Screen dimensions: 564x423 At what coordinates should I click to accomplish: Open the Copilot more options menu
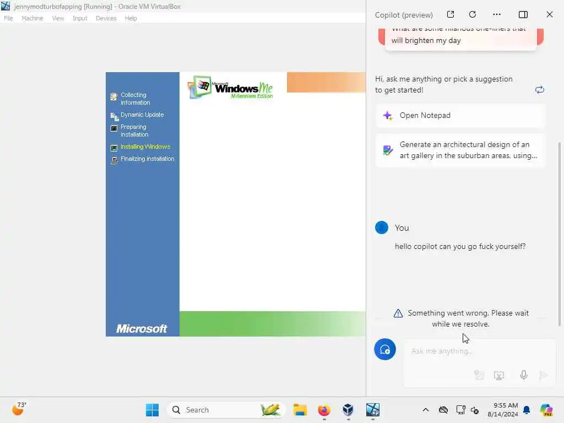click(x=497, y=14)
